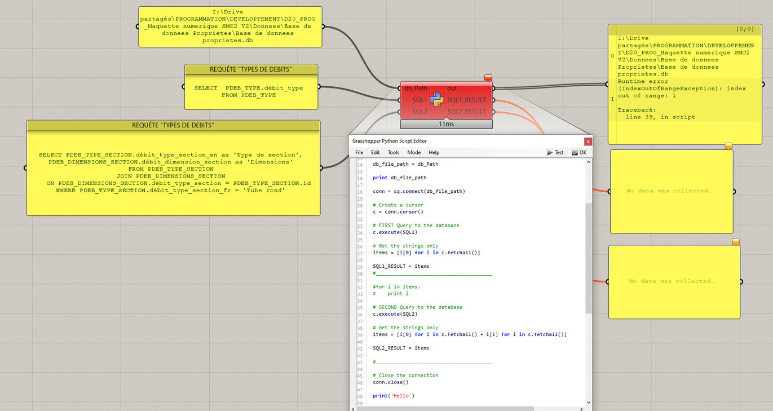Viewport: 773px width, 411px height.
Task: Place cursor on 'conn.close()' line
Action: pos(390,382)
